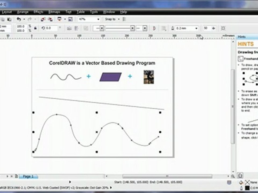The width and height of the screenshot is (258, 193).
Task: Open the Help menu
Action: (x=124, y=12)
